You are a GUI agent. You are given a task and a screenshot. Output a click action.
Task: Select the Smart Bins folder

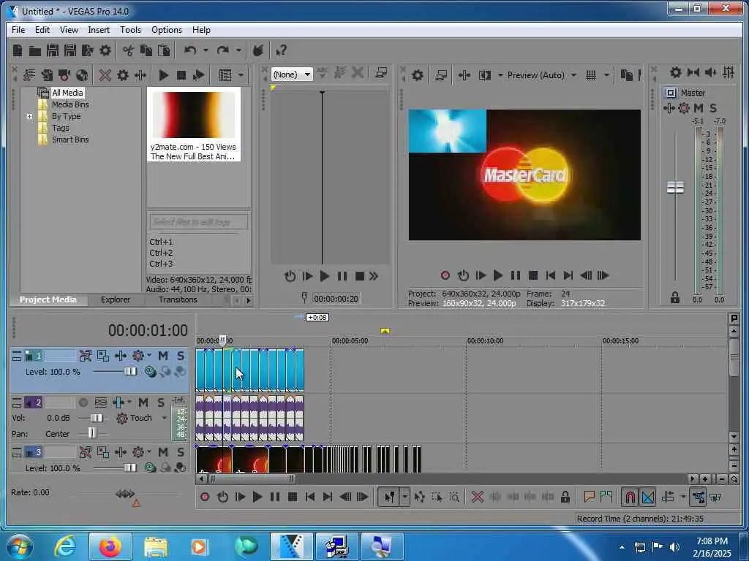point(70,140)
